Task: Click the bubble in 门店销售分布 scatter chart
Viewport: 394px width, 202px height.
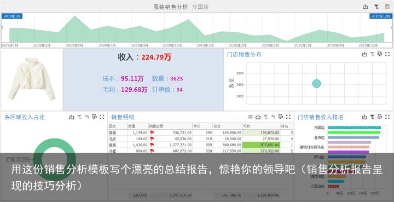Action: pos(316,84)
